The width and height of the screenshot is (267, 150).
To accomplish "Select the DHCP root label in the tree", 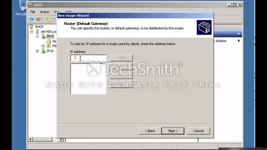I will 39,27.
